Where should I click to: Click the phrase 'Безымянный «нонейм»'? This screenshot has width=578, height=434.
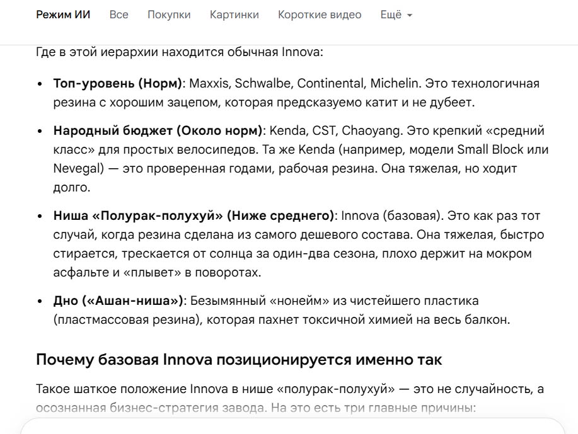point(260,300)
